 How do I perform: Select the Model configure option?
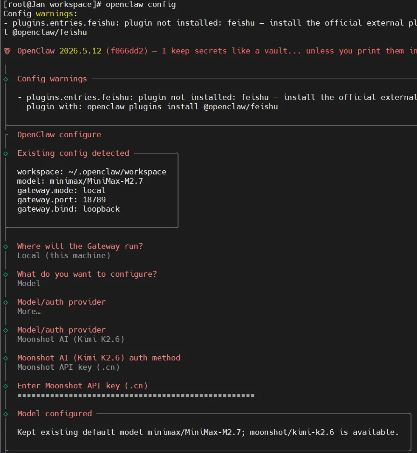click(28, 283)
